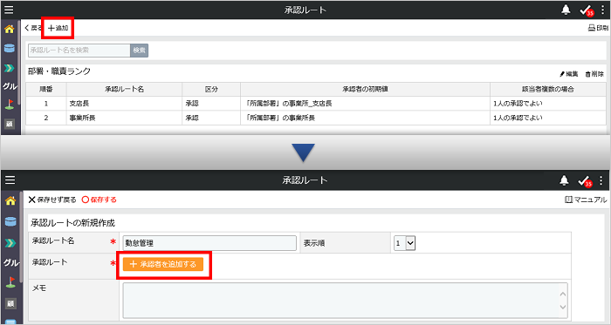The image size is (611, 325).
Task: Open 表示順 dropdown showing 1
Action: pyautogui.click(x=404, y=243)
